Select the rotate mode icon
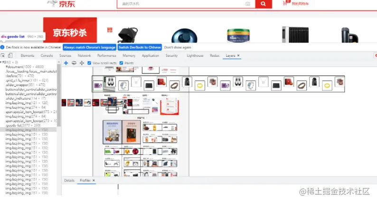The image size is (377, 203). click(x=74, y=63)
